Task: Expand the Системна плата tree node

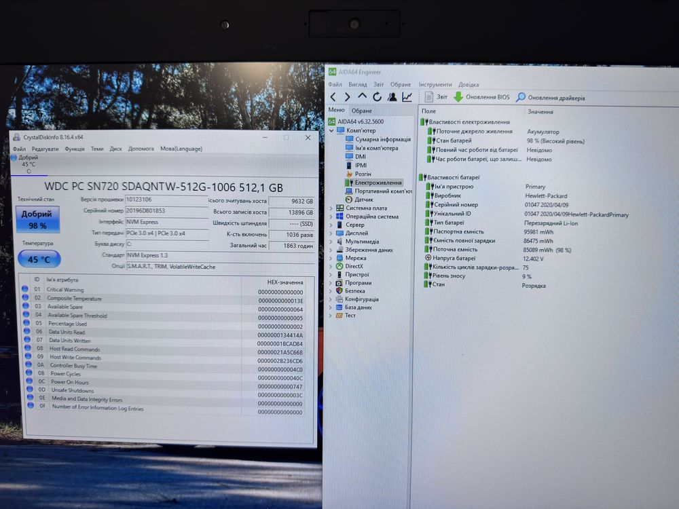Action: pyautogui.click(x=331, y=208)
